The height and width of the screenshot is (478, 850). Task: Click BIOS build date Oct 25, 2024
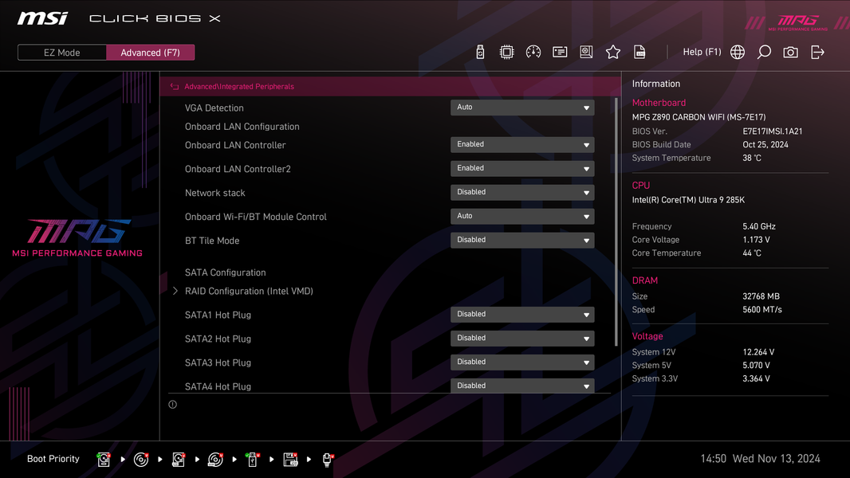click(x=765, y=144)
